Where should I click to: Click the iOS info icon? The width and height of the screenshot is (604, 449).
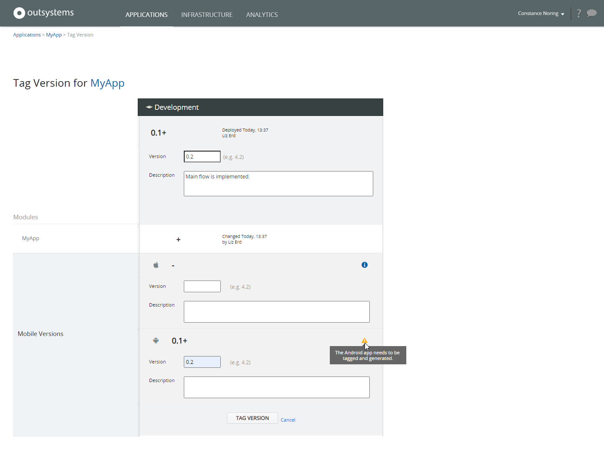[365, 265]
